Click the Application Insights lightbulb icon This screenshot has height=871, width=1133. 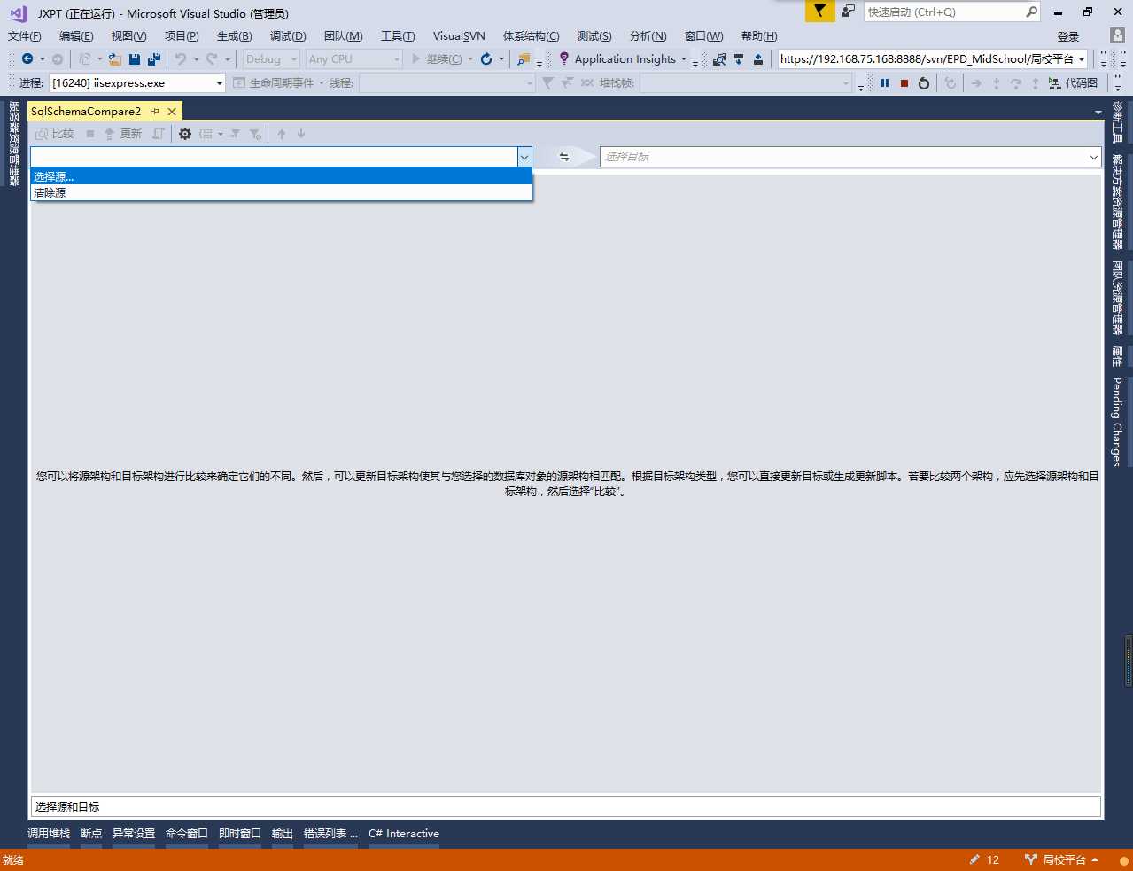(x=564, y=58)
